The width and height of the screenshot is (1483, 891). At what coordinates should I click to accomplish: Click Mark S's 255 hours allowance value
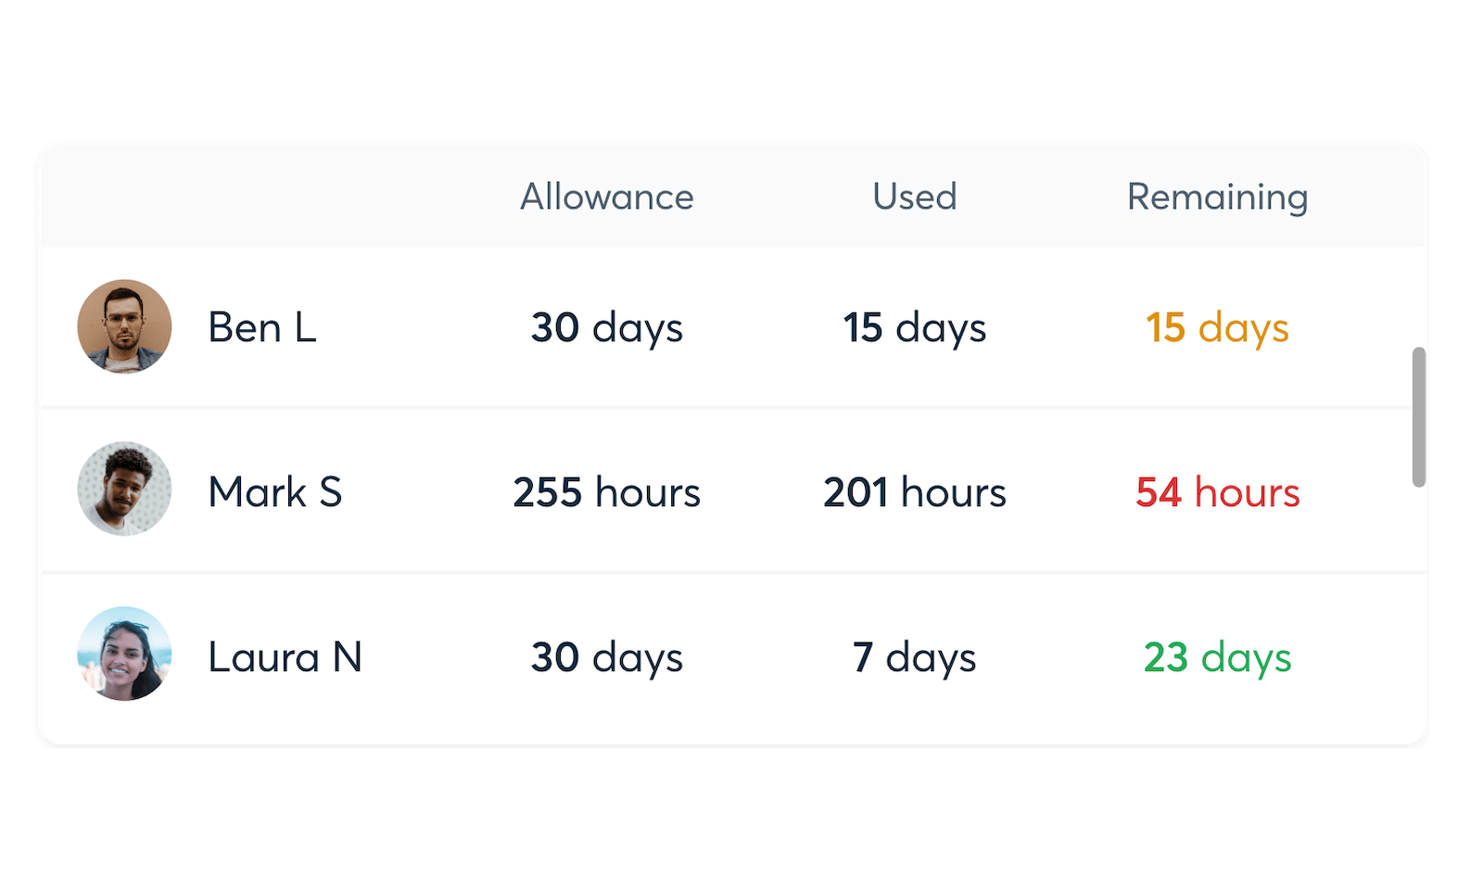coord(606,492)
